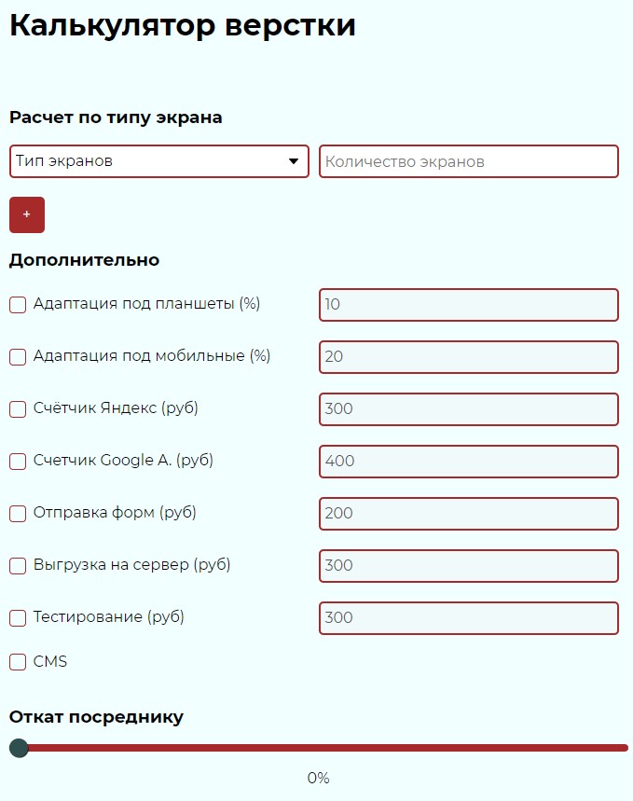The width and height of the screenshot is (633, 801).
Task: Click the Откат посреднику slider handle
Action: click(x=19, y=748)
